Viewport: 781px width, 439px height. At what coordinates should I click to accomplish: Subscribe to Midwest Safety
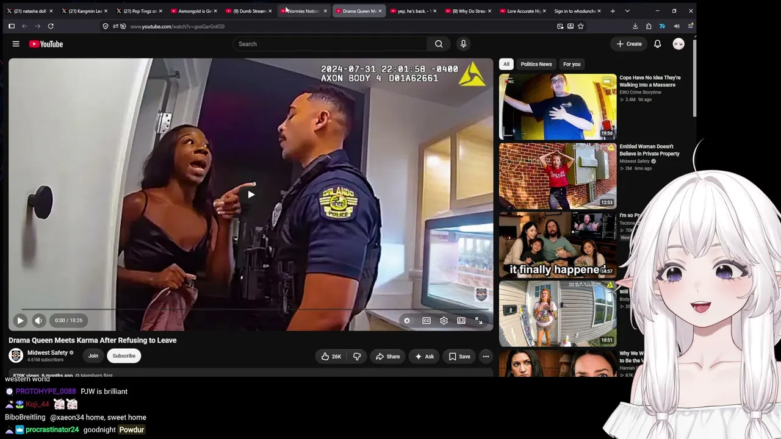pyautogui.click(x=124, y=356)
